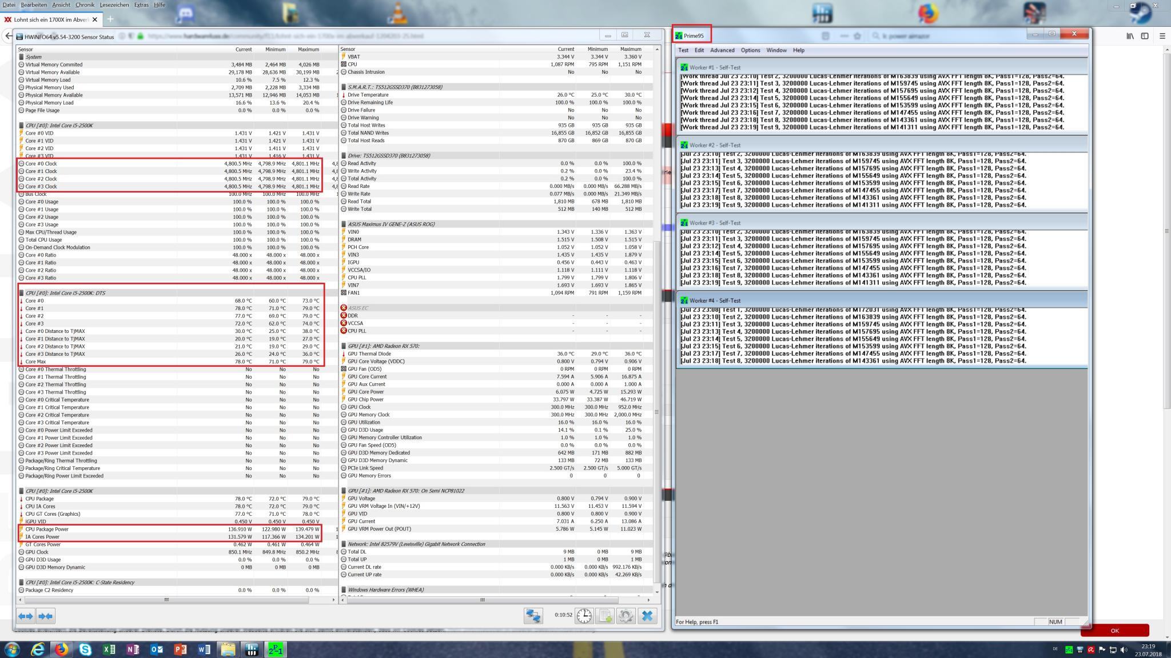Screen dimensions: 1171x658
Task: Open Prime95 Test menu
Action: 683,50
